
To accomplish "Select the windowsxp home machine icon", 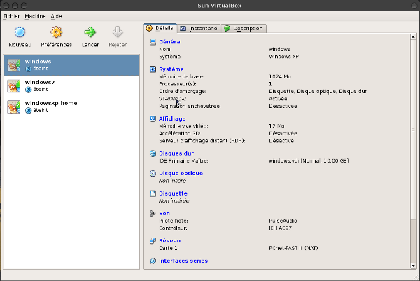I will [x=13, y=107].
